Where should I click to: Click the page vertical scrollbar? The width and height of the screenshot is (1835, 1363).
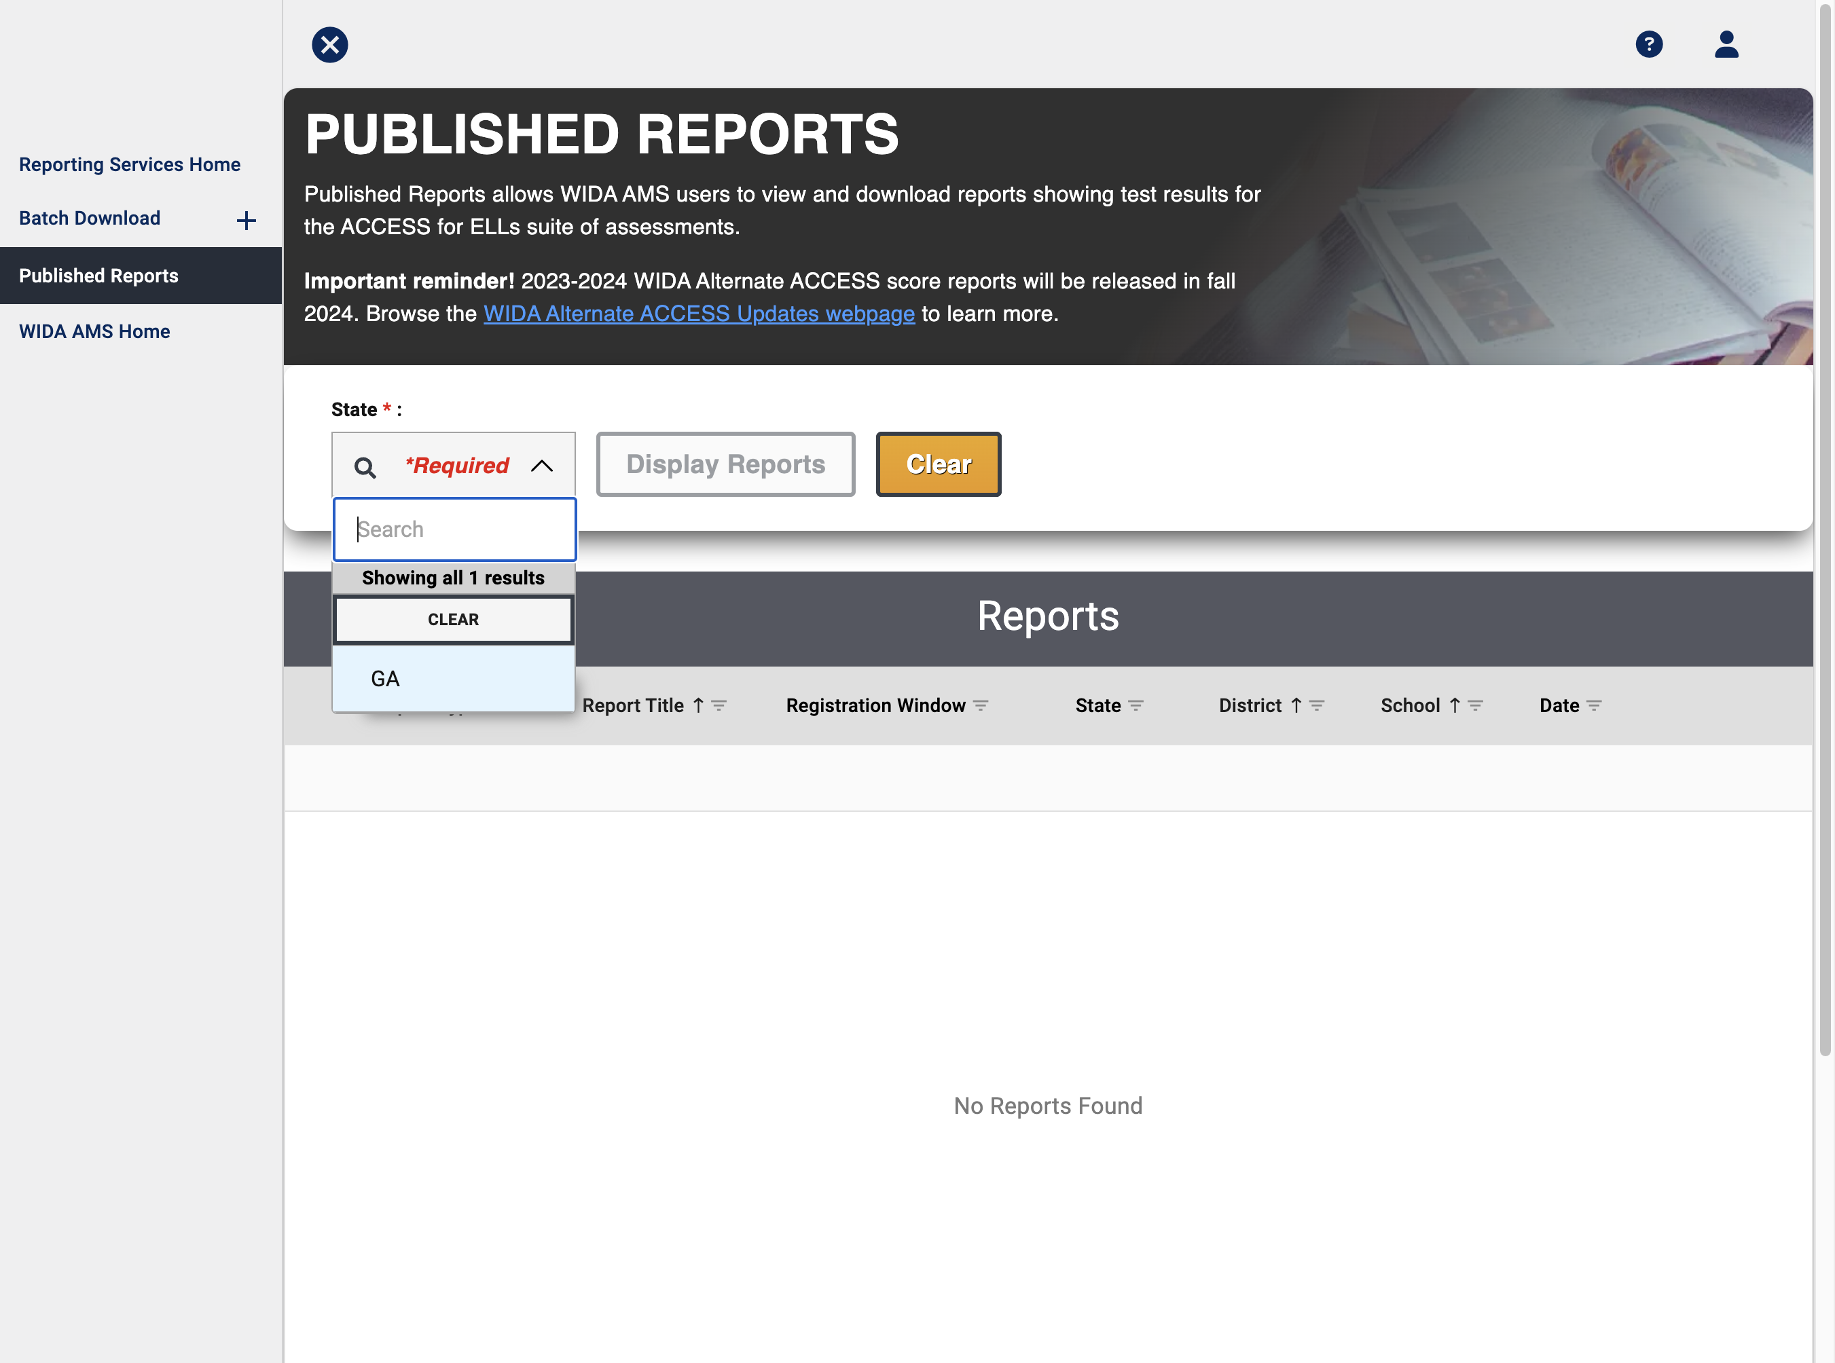coord(1824,528)
